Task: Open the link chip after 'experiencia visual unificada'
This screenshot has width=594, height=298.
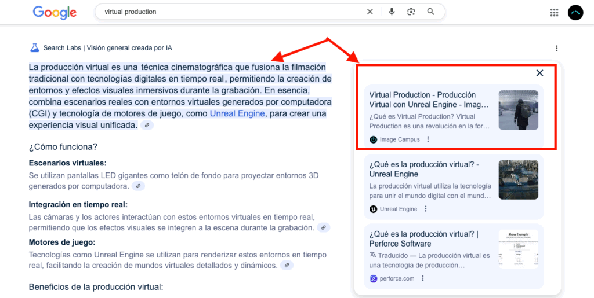Action: [x=147, y=126]
